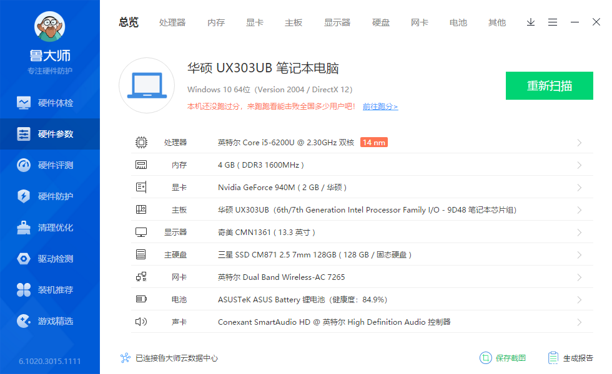
Task: Click the battery icon
Action: pyautogui.click(x=141, y=299)
